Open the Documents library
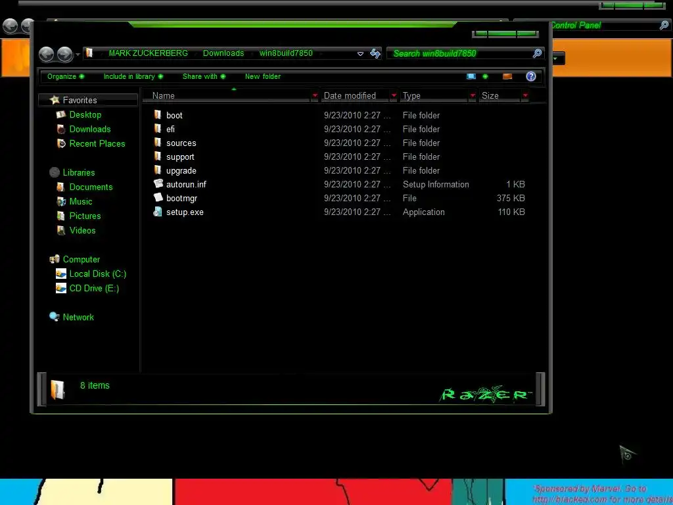 [91, 187]
